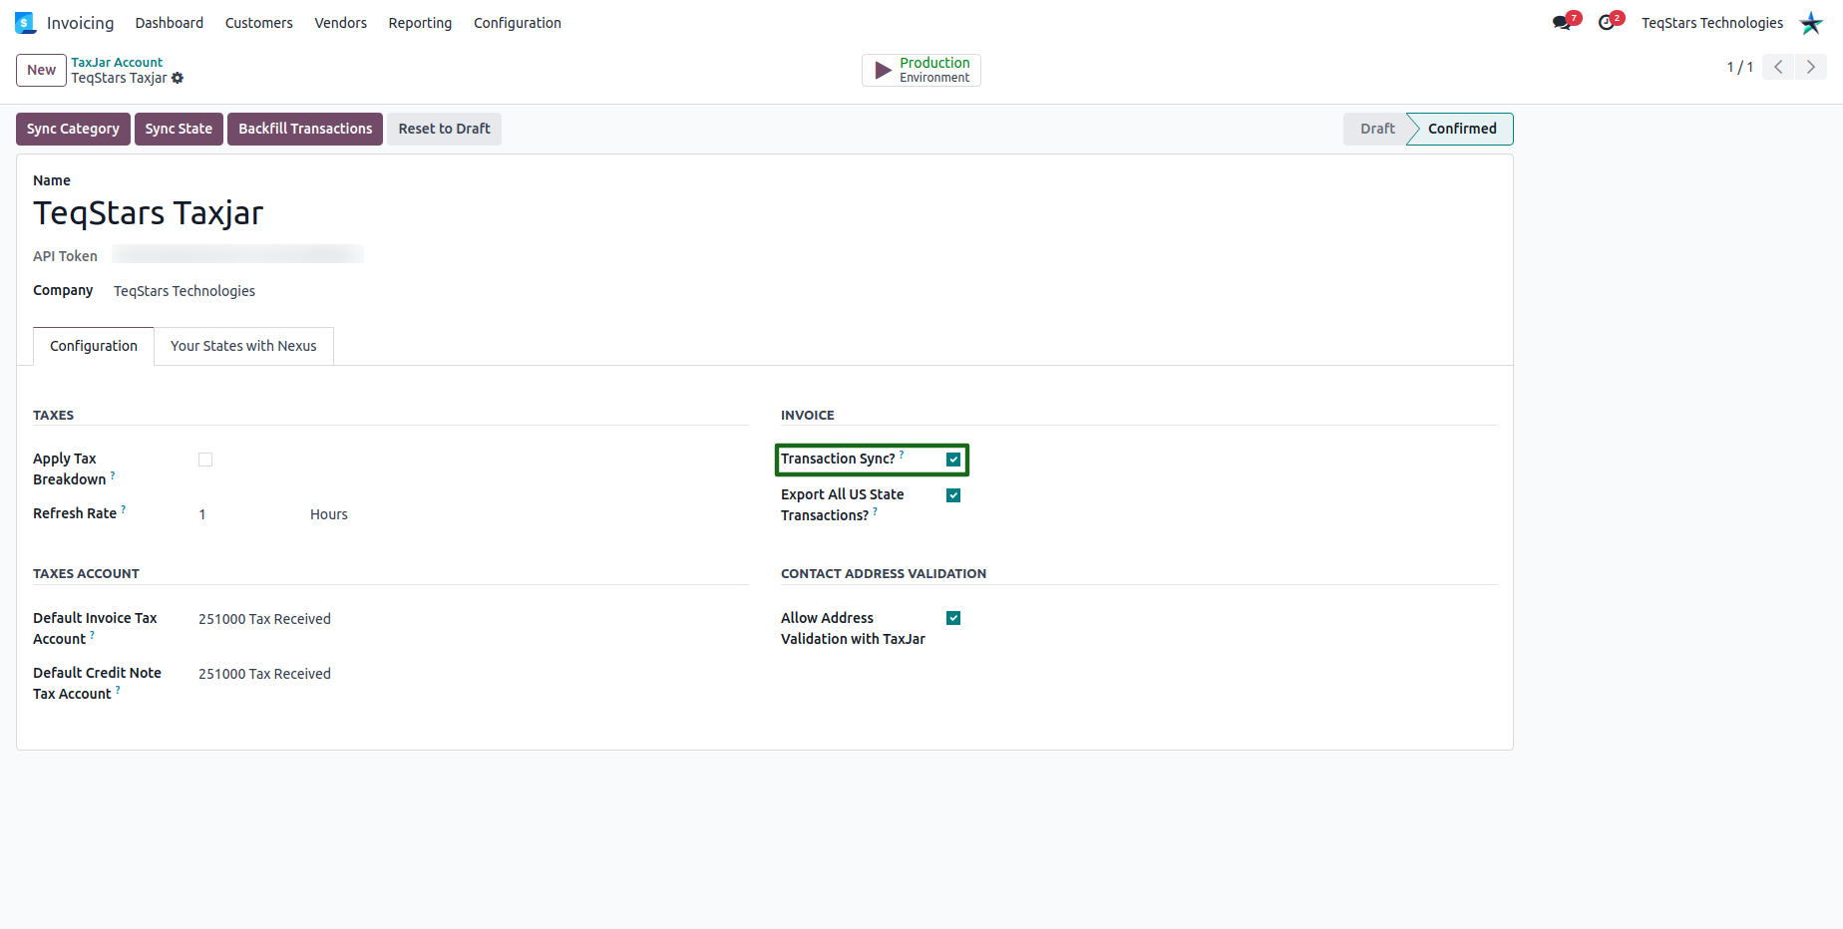
Task: Click the Sync State button
Action: click(179, 129)
